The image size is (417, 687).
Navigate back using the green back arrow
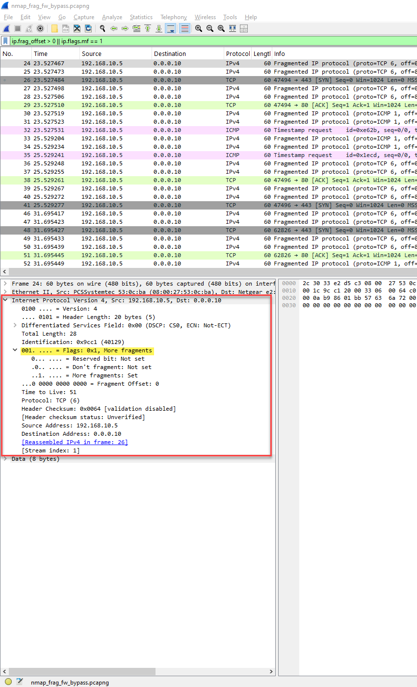point(114,28)
